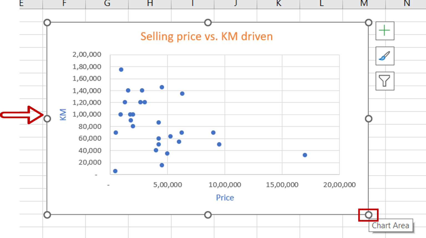Open the Chart Styles paintbrush icon
This screenshot has width=426, height=238.
point(385,56)
